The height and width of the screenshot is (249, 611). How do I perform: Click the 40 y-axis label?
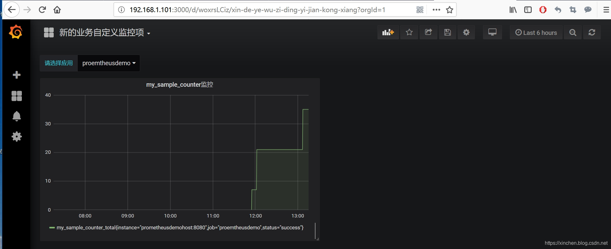tap(48, 95)
